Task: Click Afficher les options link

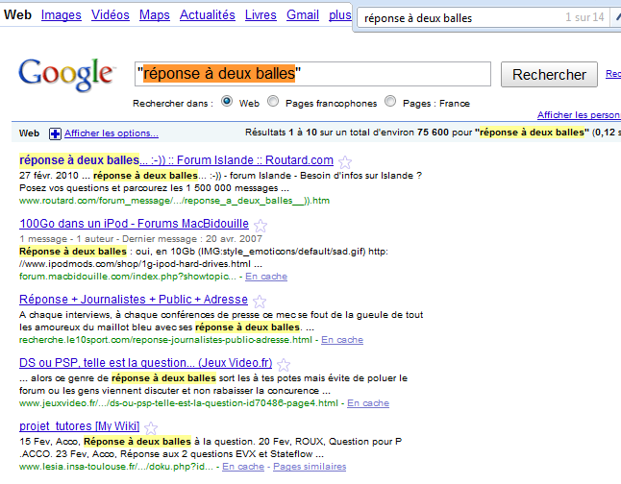Action: tap(112, 133)
